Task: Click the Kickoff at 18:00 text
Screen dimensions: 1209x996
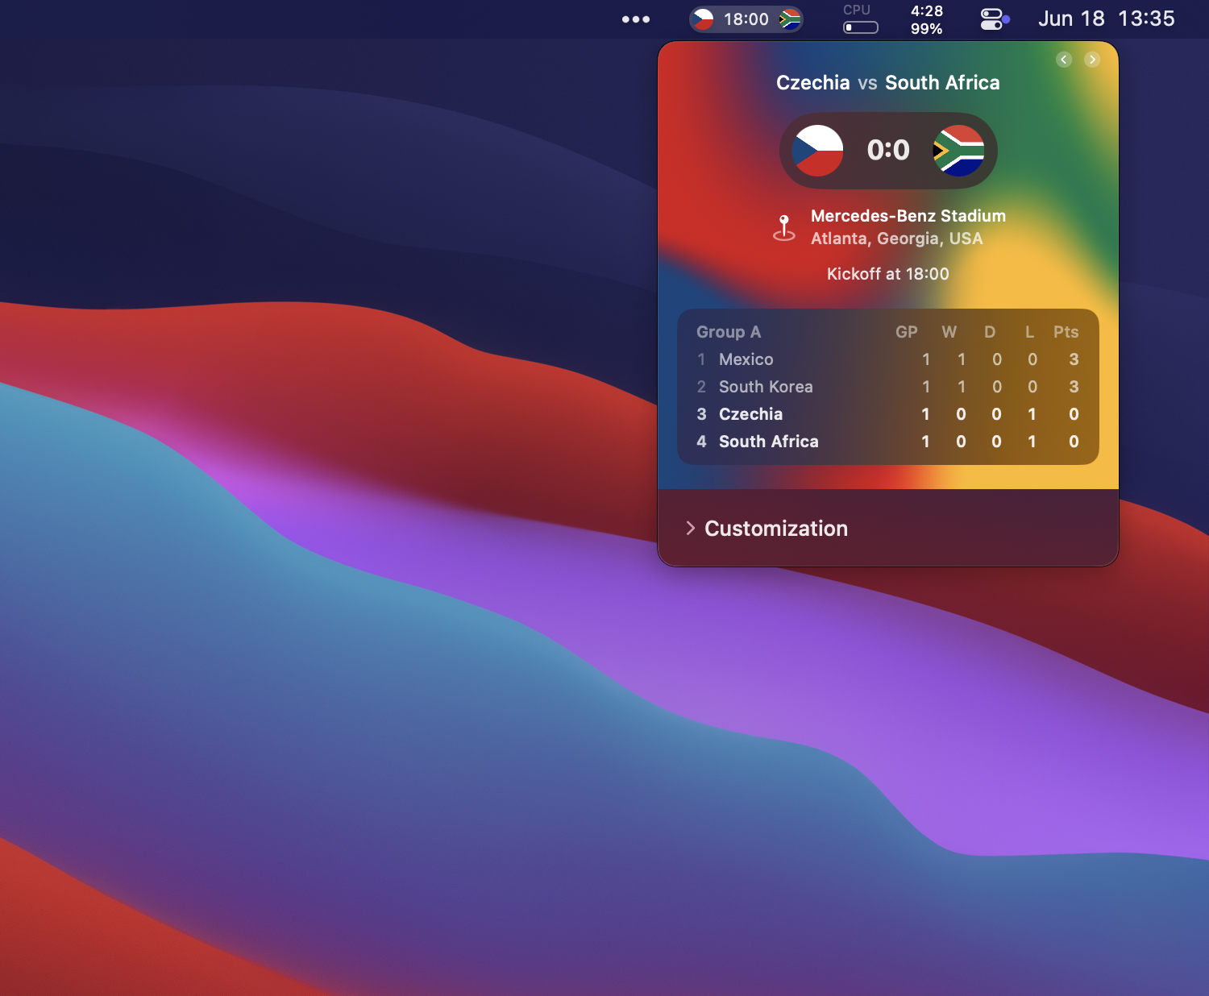Action: tap(888, 274)
